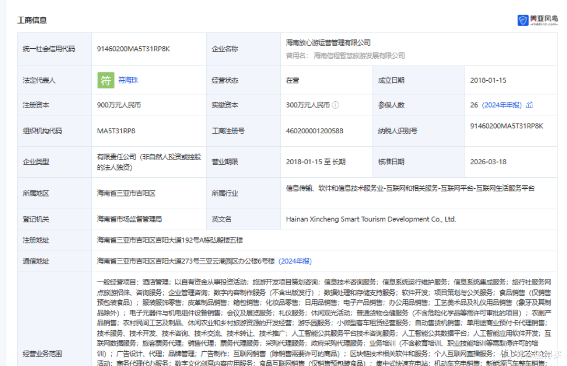Click the 核准日期 label cell

pos(419,162)
